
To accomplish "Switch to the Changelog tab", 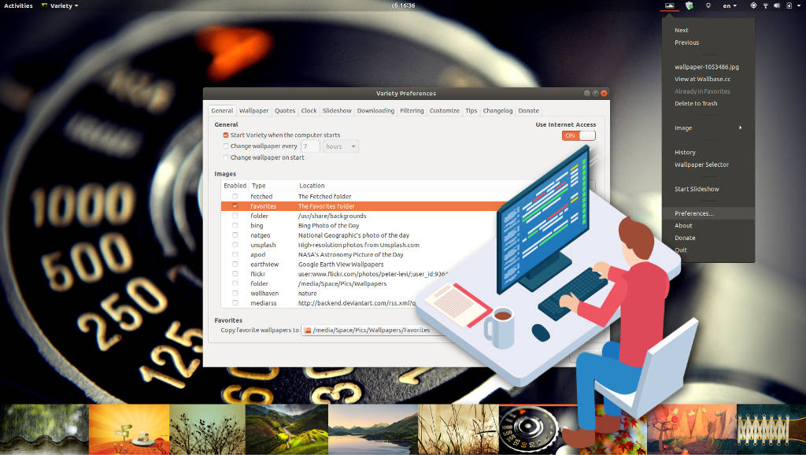I will [497, 110].
